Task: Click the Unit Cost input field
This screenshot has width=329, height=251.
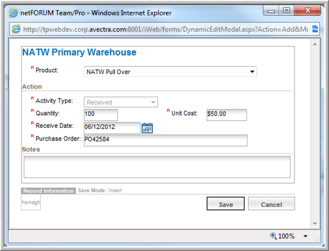Action: tap(227, 115)
